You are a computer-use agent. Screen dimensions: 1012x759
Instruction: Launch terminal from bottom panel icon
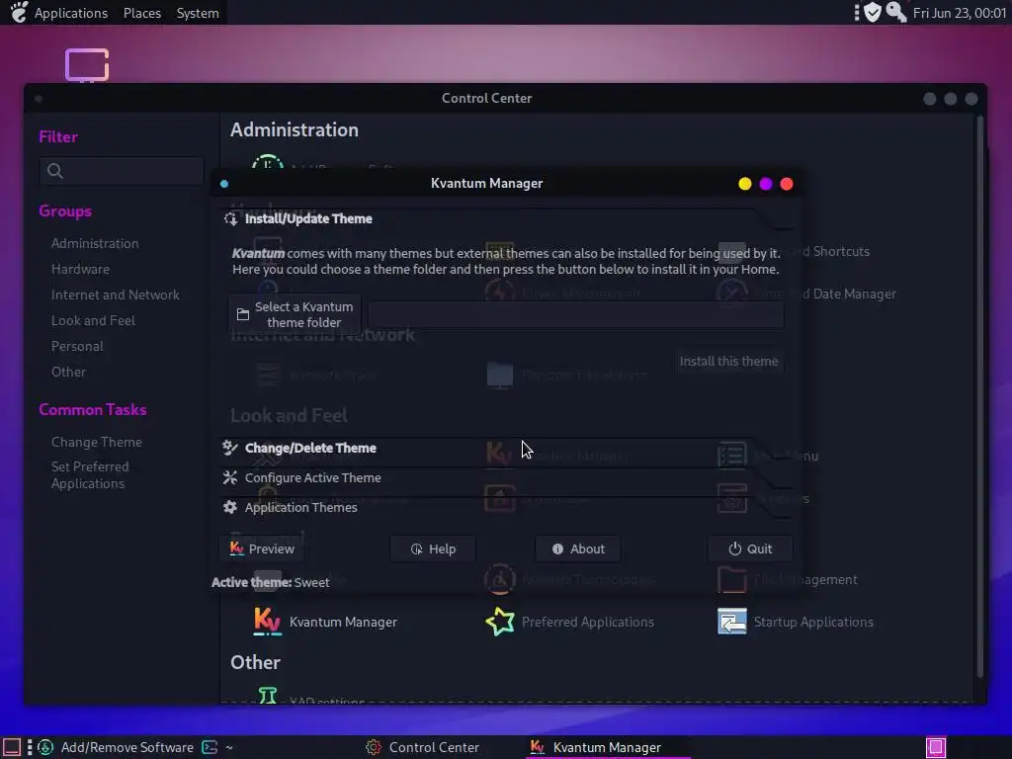coord(210,747)
